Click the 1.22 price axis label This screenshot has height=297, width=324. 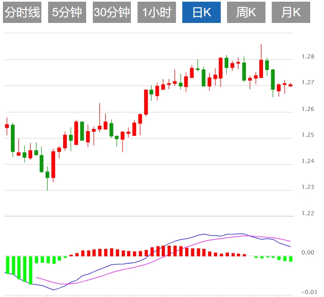(307, 213)
